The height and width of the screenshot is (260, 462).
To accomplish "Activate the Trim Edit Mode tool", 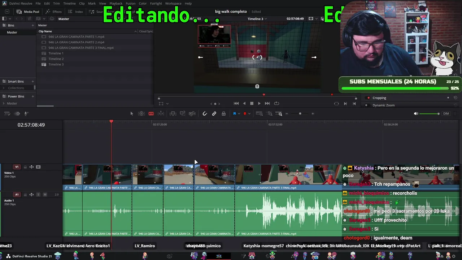I will tap(141, 114).
